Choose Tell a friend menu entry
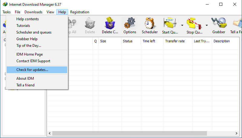 37,85
